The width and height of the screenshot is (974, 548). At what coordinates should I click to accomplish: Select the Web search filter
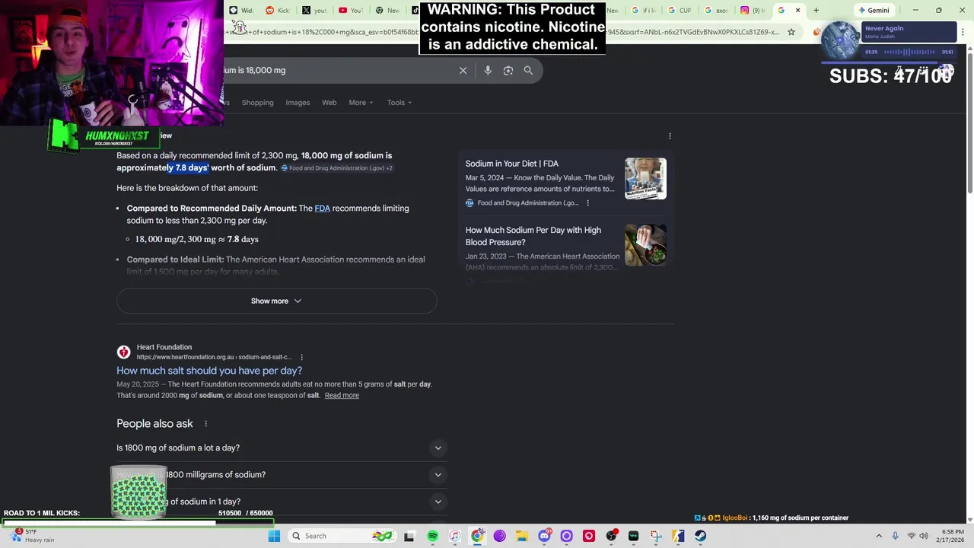point(329,103)
